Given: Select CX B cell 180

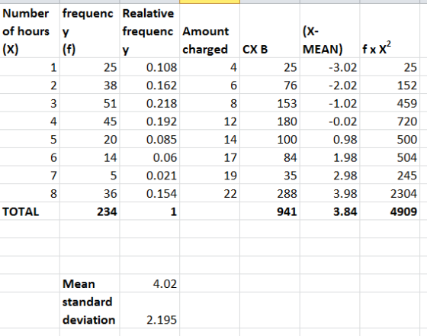Looking at the screenshot, I should point(270,121).
